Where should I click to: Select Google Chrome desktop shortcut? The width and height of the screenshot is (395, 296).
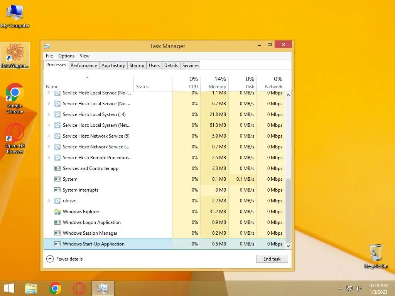pos(15,98)
